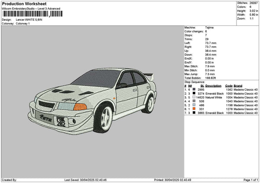Select the gray swatch with code 1040

[194, 101]
